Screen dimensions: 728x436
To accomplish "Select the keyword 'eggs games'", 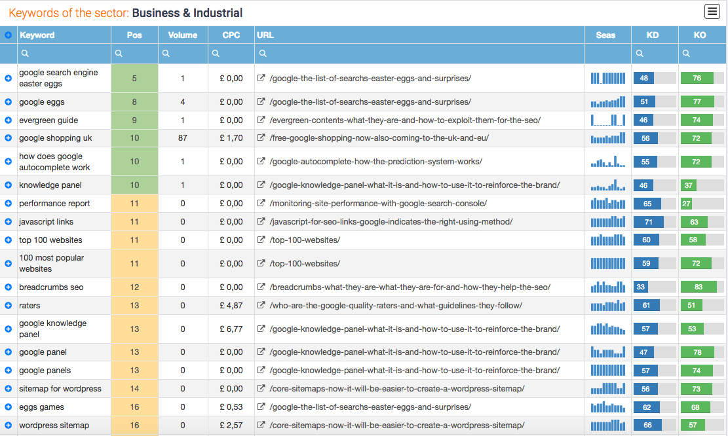I will 41,407.
